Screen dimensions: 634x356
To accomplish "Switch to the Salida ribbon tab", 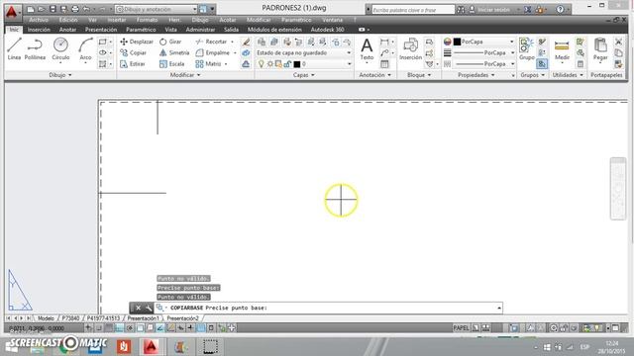I will tap(231, 30).
